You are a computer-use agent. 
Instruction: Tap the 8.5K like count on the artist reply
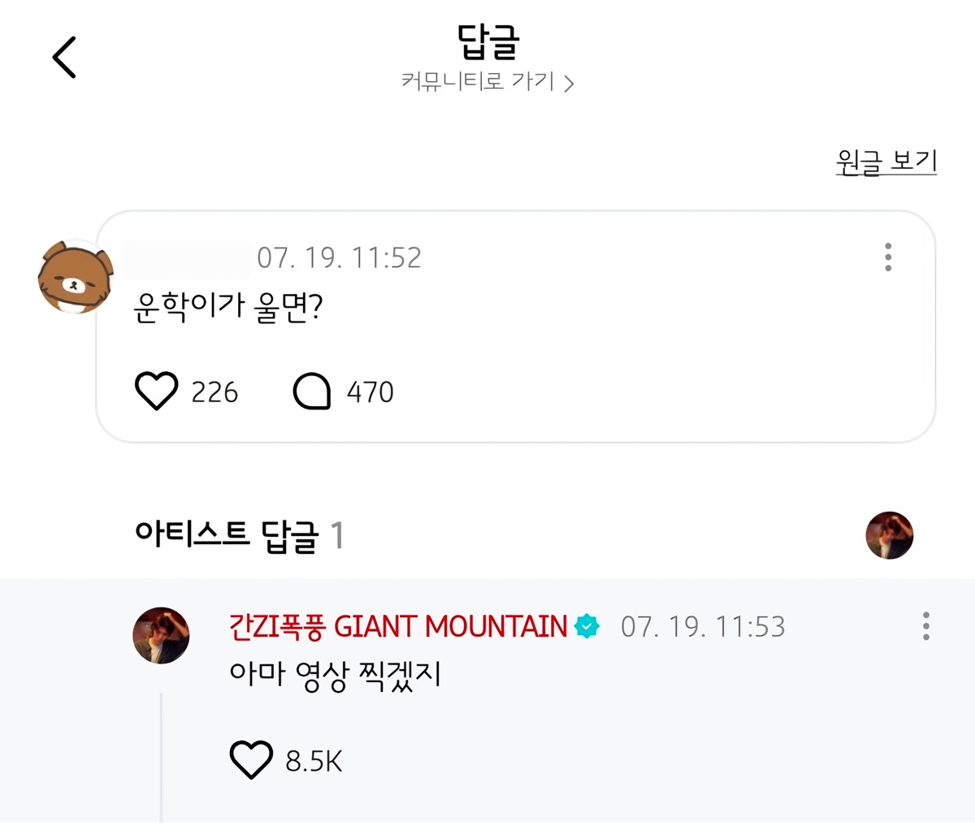tap(314, 761)
